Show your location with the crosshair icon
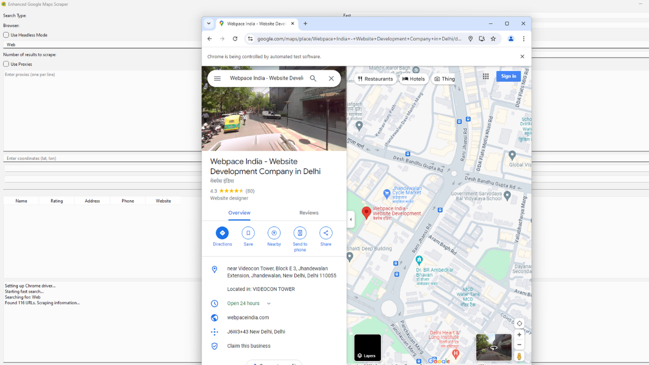The image size is (649, 365). pos(519,323)
